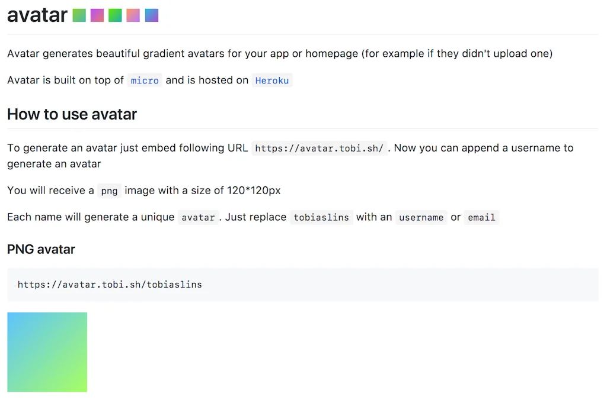The width and height of the screenshot is (607, 400).
Task: Click the email code tag
Action: pyautogui.click(x=481, y=217)
